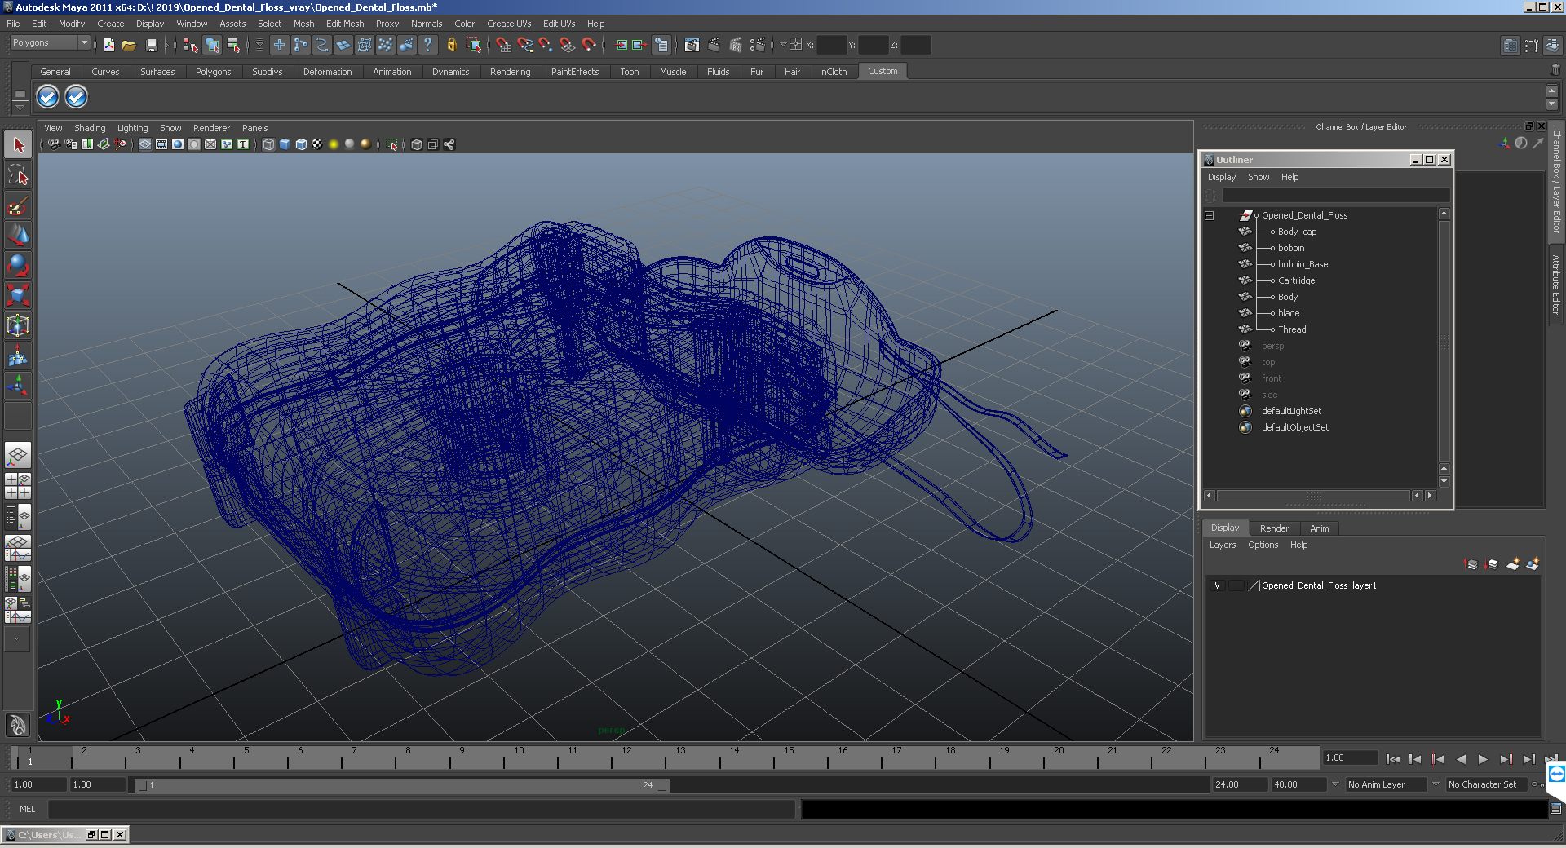Screen dimensions: 1566x848
Task: Enable Snap to grids magnet icon
Action: point(503,45)
